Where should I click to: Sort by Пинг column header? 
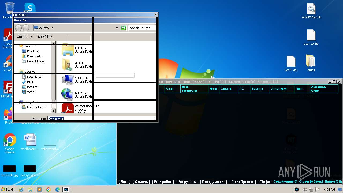click(x=301, y=89)
